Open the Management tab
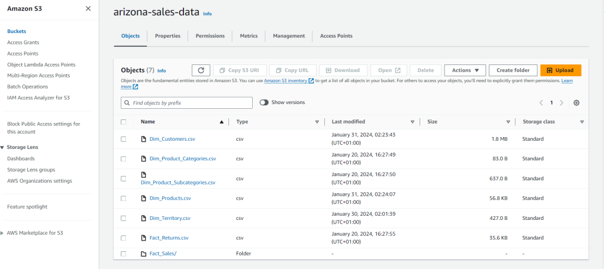This screenshot has height=269, width=606. 289,36
